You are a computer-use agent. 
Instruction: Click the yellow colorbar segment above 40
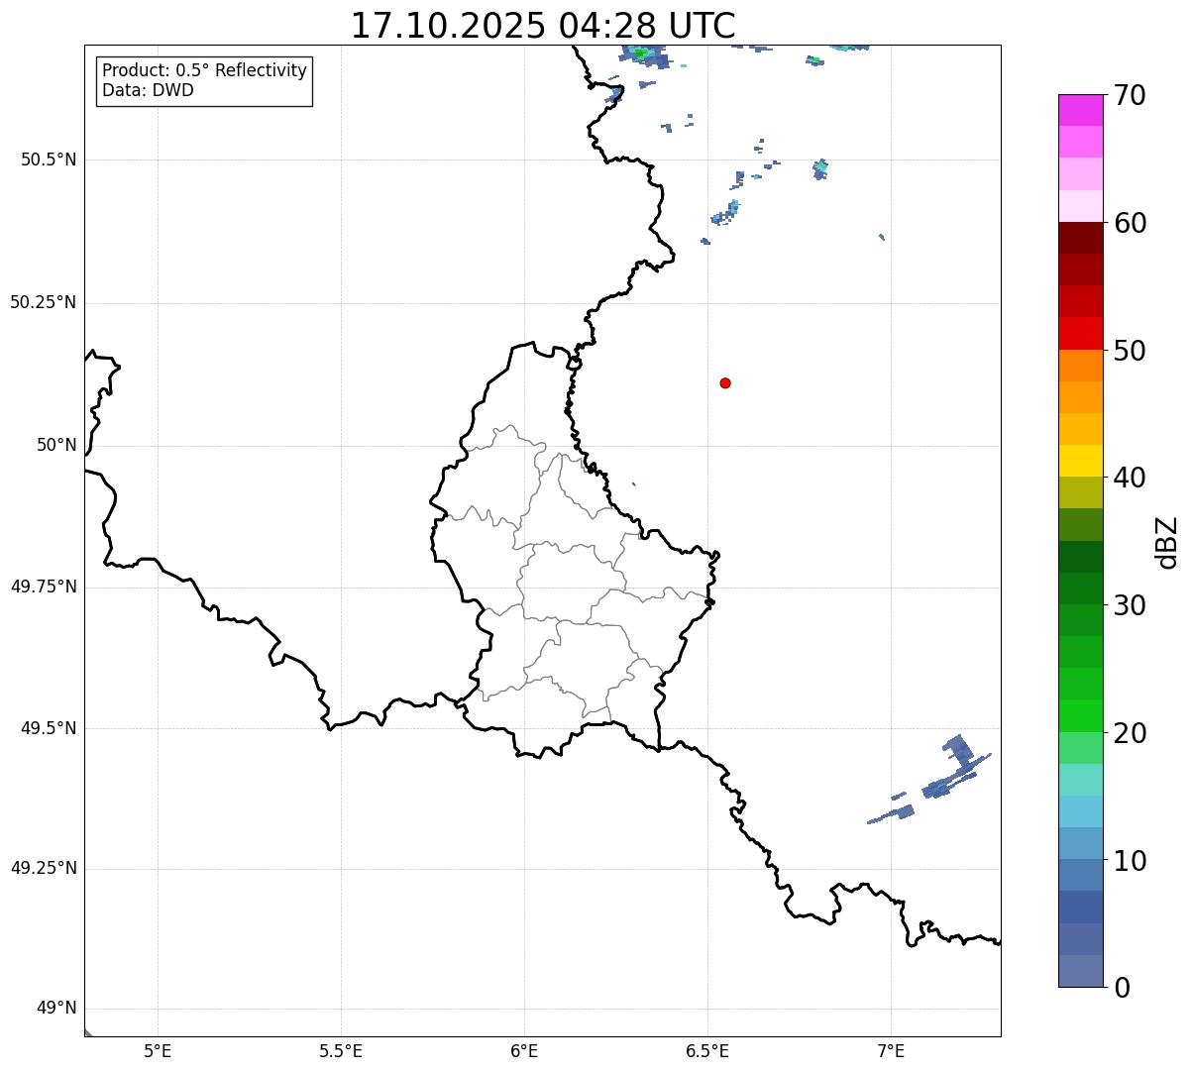coord(1081,461)
